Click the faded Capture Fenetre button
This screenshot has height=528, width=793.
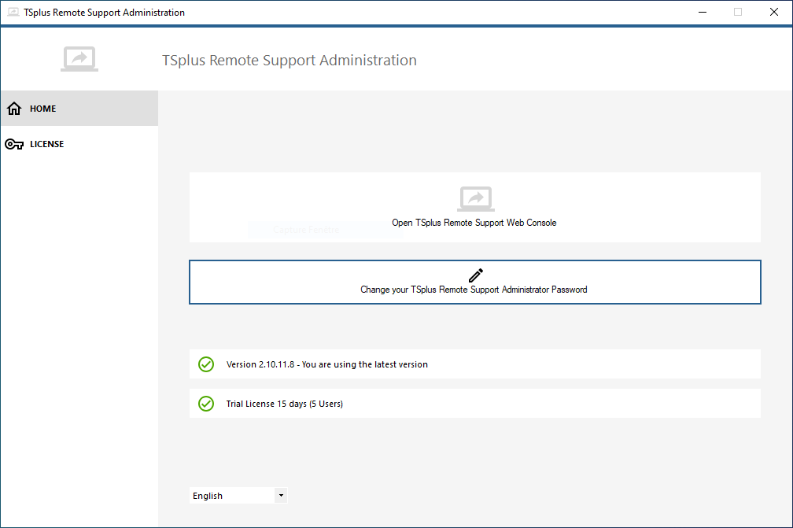click(306, 229)
